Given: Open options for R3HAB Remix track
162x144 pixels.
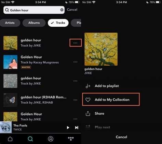Looking at the screenshot, I should pyautogui.click(x=75, y=100).
